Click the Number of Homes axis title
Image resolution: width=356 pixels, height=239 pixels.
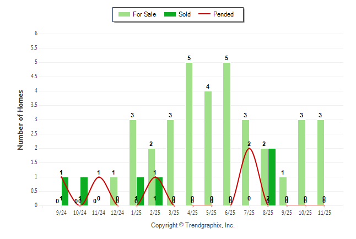pyautogui.click(x=20, y=119)
